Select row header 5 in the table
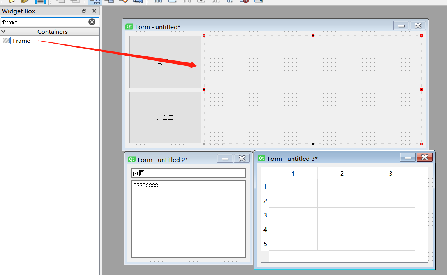This screenshot has width=447, height=275. pos(265,244)
